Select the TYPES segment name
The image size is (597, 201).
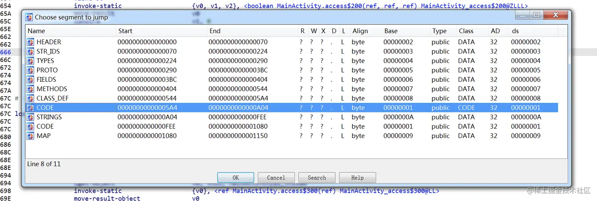point(45,61)
